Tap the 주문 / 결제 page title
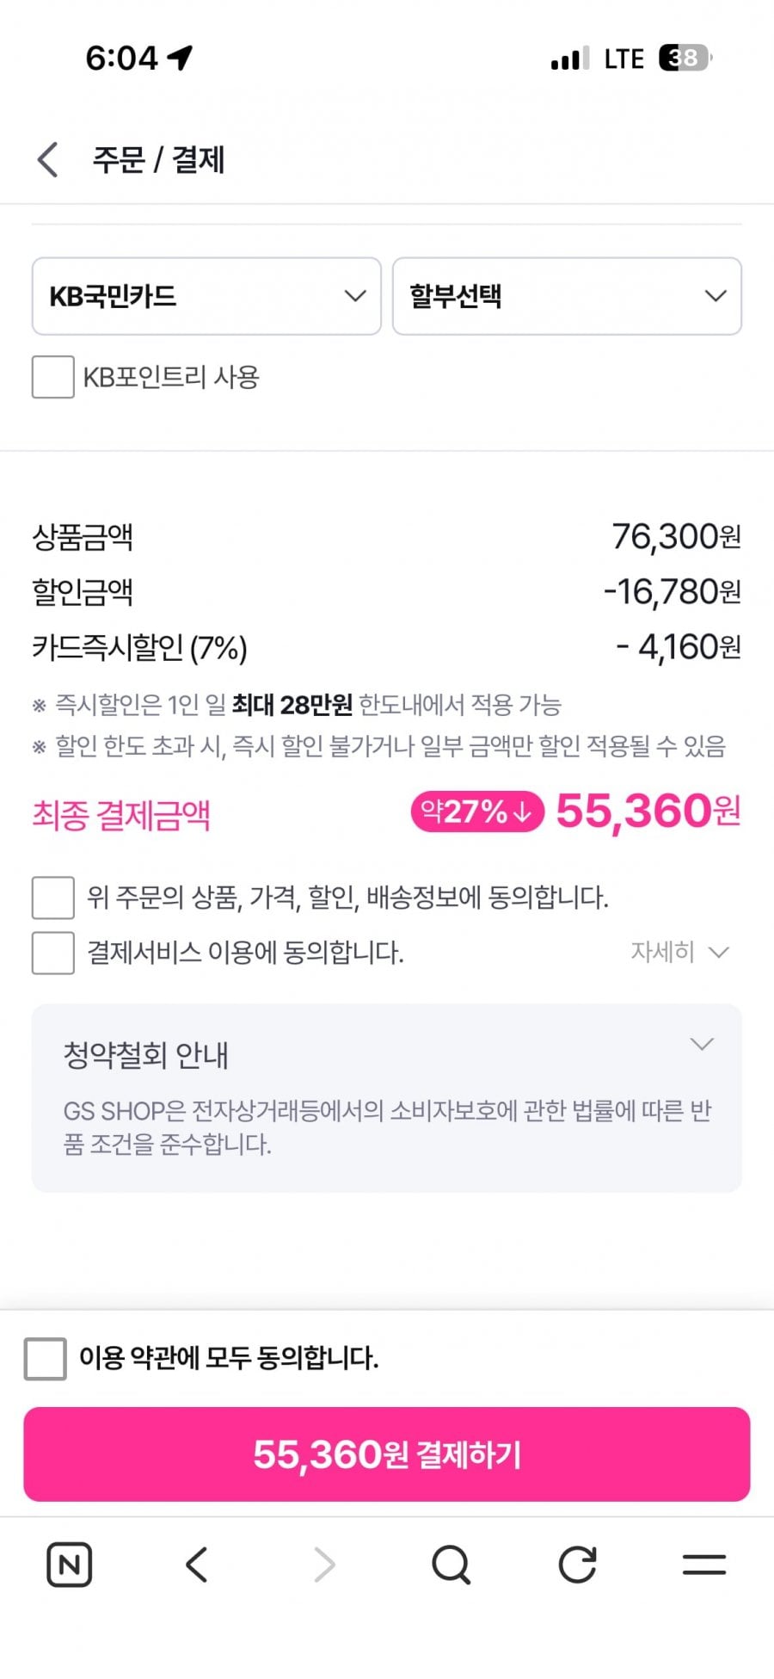Viewport: 774px width, 1679px height. coord(158,160)
